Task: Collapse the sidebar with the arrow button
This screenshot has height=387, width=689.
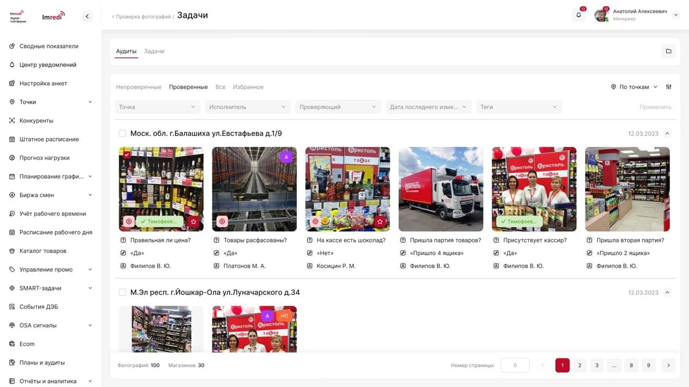Action: pyautogui.click(x=87, y=17)
